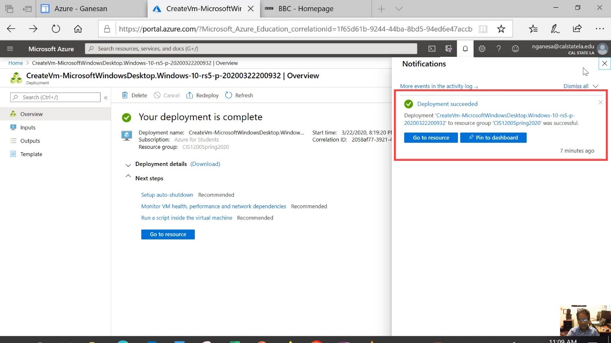Dismiss the Deployment succeeded notification
The height and width of the screenshot is (343, 611).
click(x=600, y=103)
